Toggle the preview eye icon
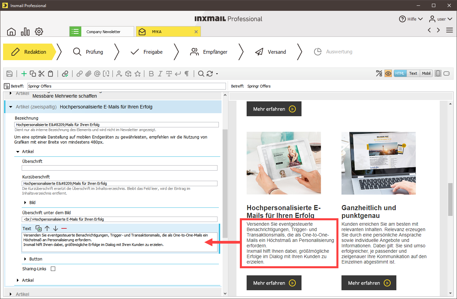 (x=388, y=73)
